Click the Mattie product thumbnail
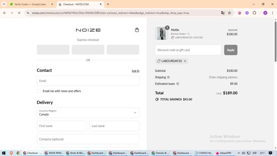The image size is (277, 156). pyautogui.click(x=161, y=33)
